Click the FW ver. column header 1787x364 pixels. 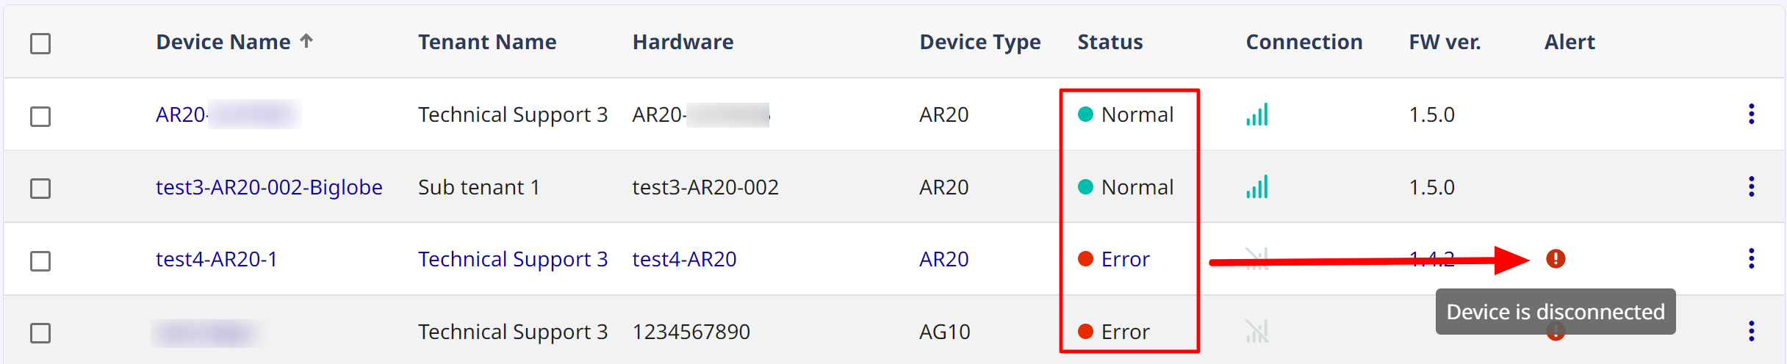[x=1444, y=42]
